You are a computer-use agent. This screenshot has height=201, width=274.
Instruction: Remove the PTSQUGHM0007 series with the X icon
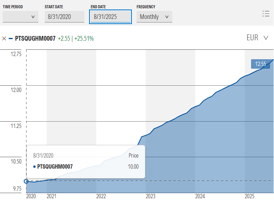click(x=4, y=39)
